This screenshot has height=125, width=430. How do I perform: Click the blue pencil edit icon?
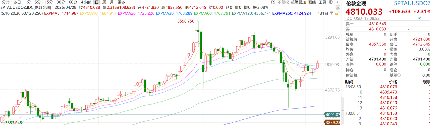click(419, 18)
